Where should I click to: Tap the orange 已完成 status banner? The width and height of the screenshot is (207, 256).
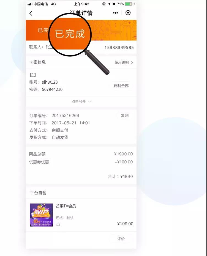coord(81,30)
